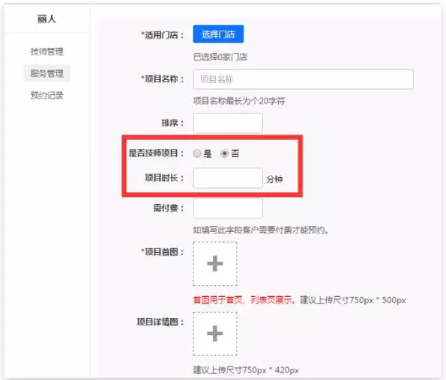Click the 项目名称最长为个20字符 hint text

[239, 101]
